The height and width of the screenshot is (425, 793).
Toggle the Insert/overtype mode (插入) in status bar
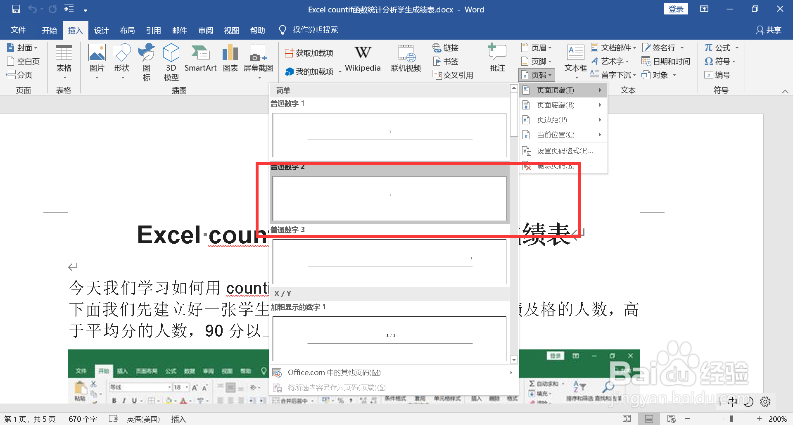(178, 419)
